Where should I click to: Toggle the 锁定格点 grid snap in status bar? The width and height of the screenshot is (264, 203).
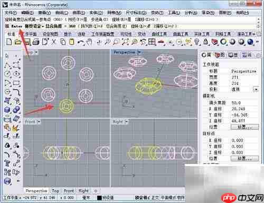(x=142, y=198)
